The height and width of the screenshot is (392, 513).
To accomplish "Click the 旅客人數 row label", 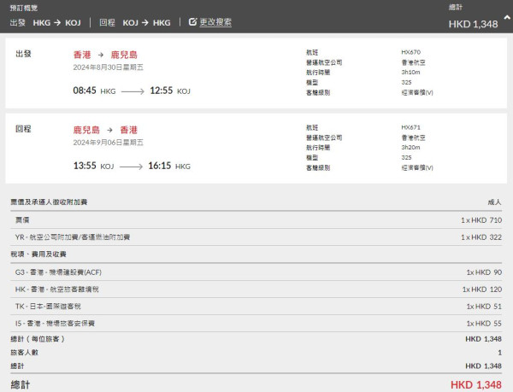I will [x=25, y=352].
